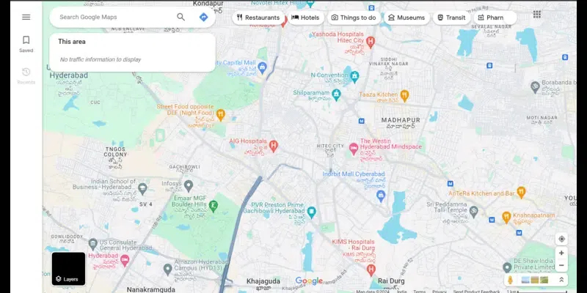Select Emaar MGF Boulder Hills pin
This screenshot has width=587, height=293.
coord(213,207)
